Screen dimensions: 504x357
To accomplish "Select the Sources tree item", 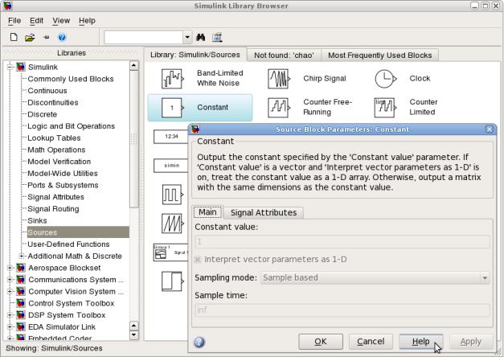I will pos(78,232).
